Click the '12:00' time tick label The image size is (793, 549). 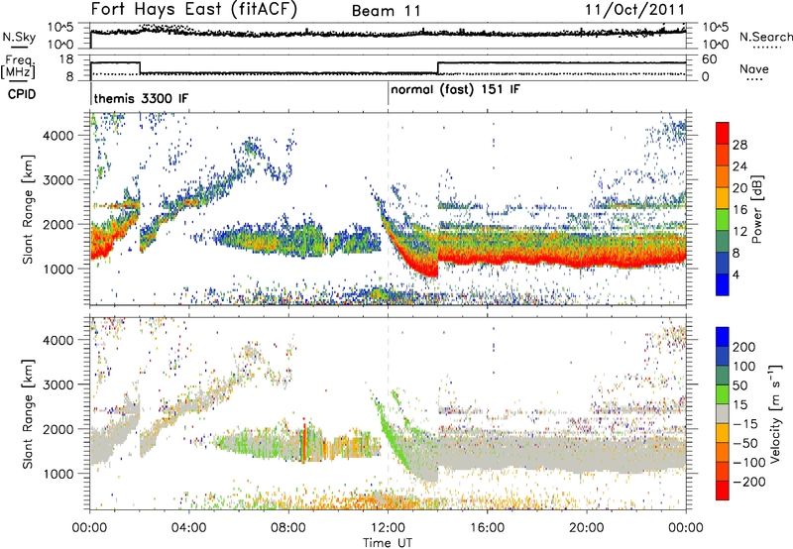388,528
